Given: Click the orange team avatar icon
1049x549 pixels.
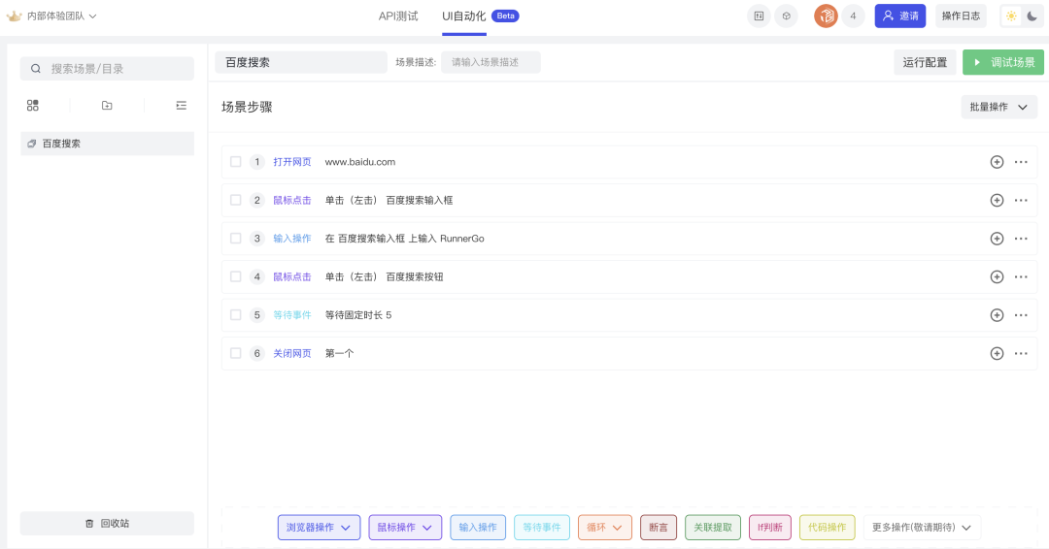Looking at the screenshot, I should tap(826, 16).
